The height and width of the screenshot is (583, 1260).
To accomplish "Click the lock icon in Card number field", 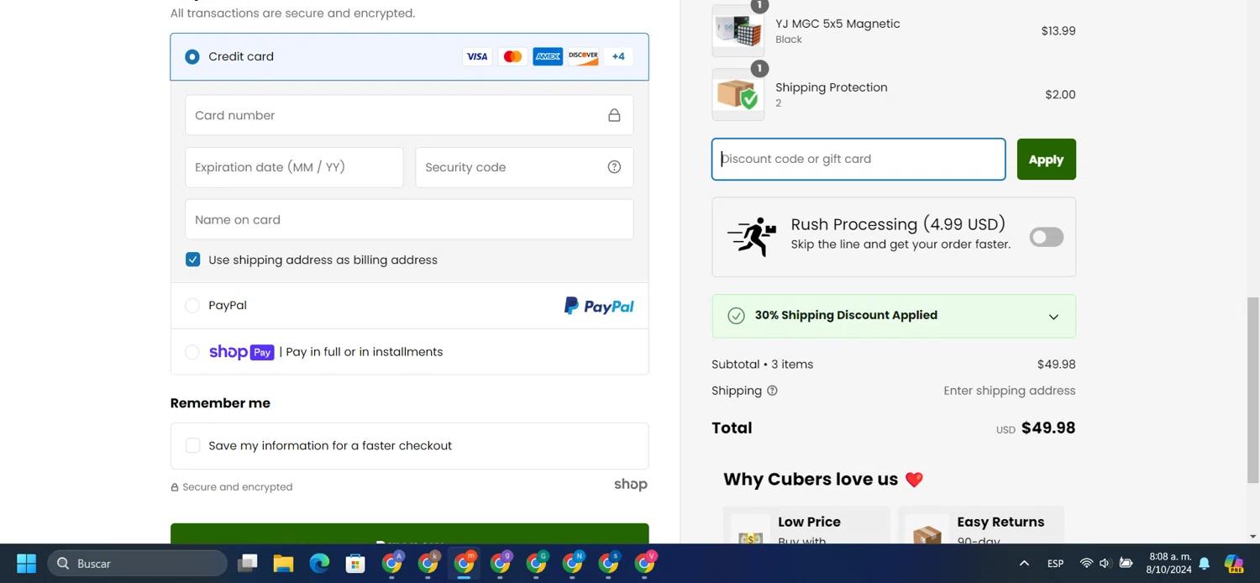I will [614, 116].
